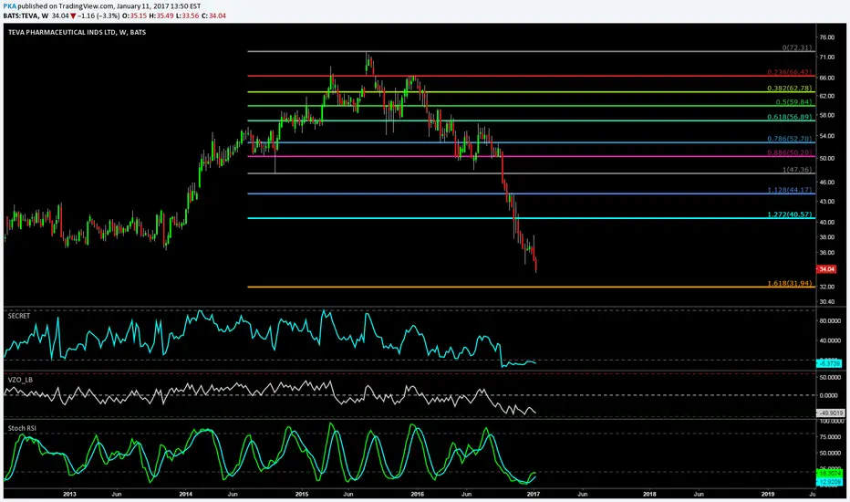Screen dimensions: 850x502
Task: Click the 50.0000 VZO scale label
Action: tap(829, 377)
